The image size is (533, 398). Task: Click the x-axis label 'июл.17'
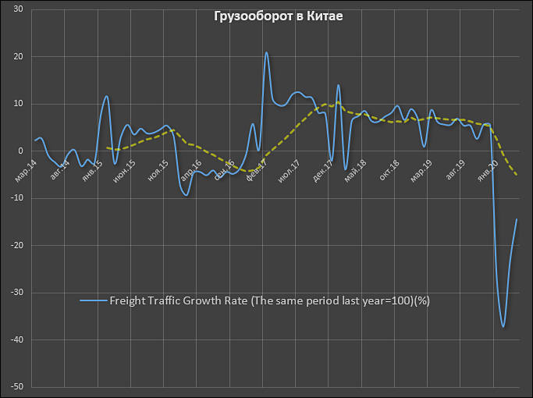point(290,172)
